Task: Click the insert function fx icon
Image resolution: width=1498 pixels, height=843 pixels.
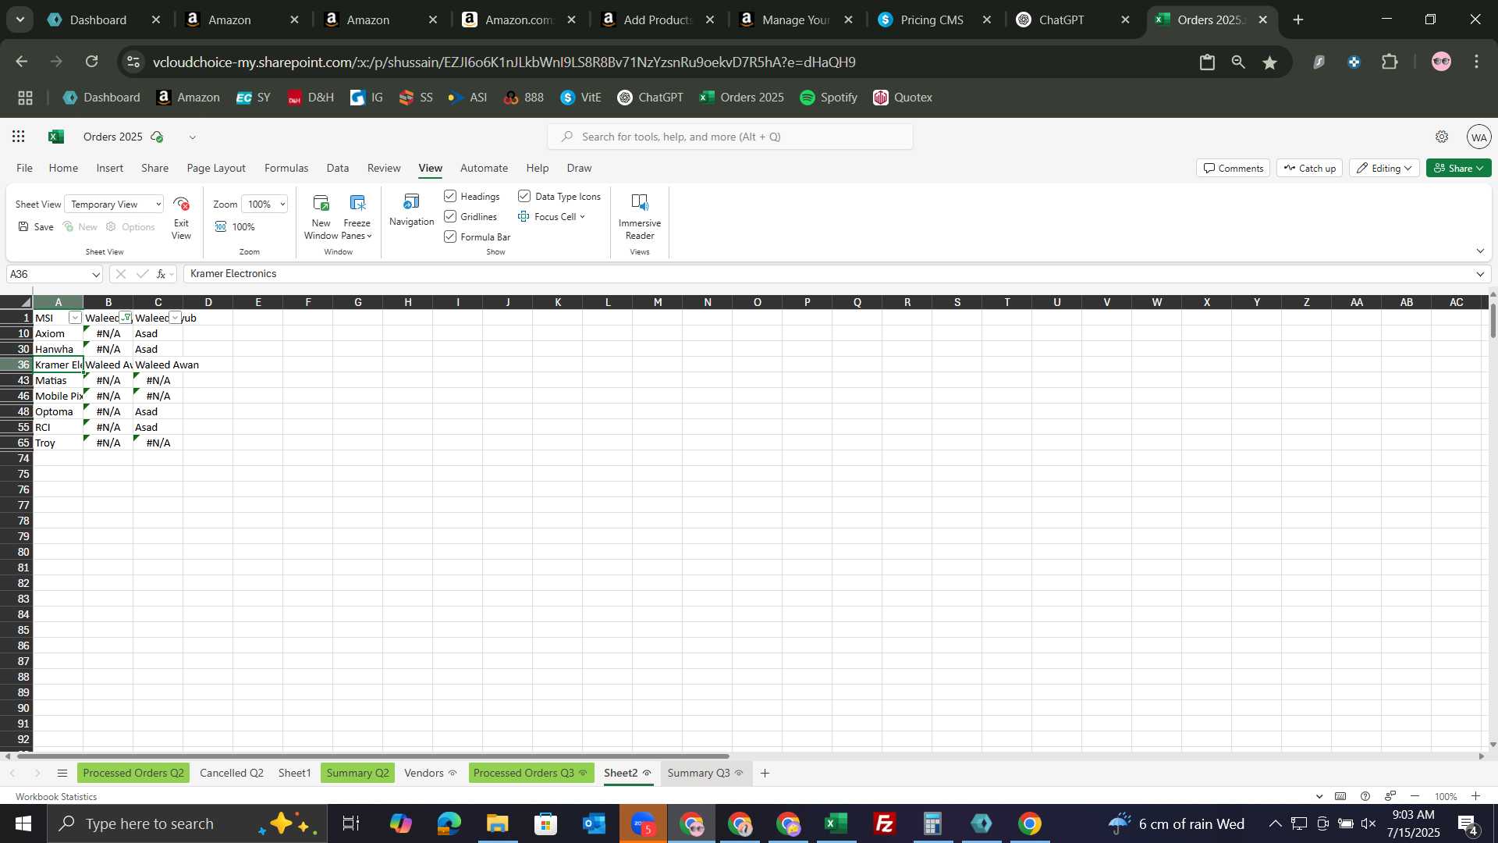Action: (162, 274)
